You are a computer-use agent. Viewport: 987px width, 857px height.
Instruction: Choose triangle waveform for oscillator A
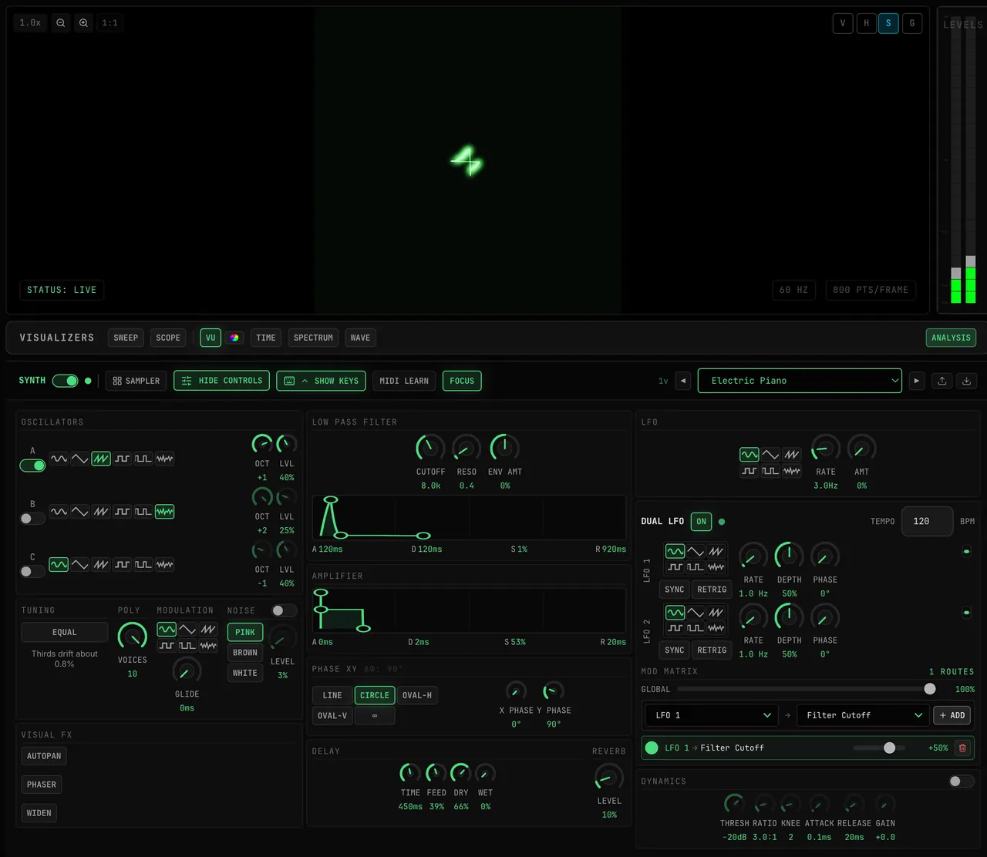(x=79, y=459)
